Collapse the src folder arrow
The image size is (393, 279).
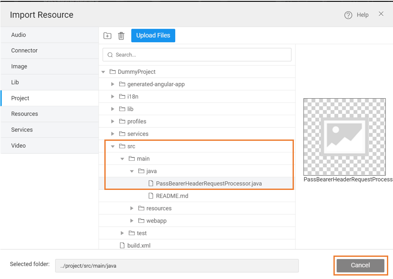pyautogui.click(x=113, y=146)
